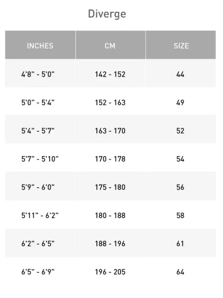
Task: Select the CM column header
Action: point(110,46)
